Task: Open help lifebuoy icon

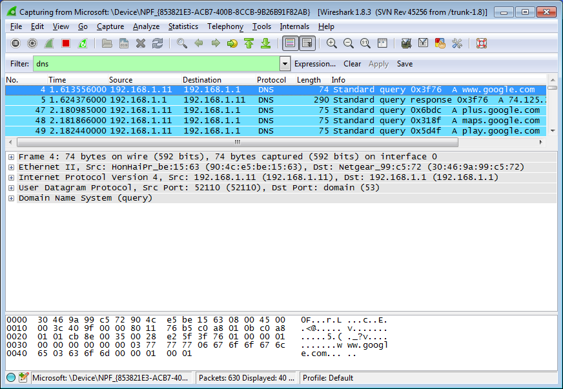Action: point(482,43)
